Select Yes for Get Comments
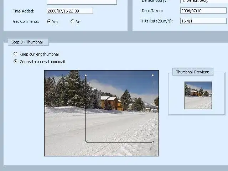Viewport: 228px width, 171px height. 49,21
